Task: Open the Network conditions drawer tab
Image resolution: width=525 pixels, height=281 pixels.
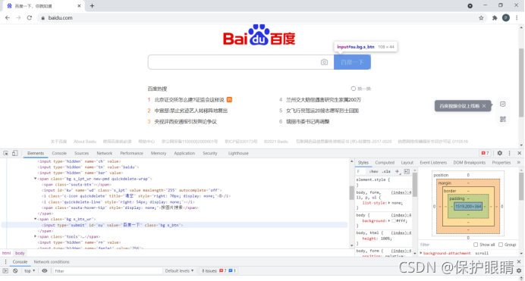Action: pyautogui.click(x=52, y=261)
